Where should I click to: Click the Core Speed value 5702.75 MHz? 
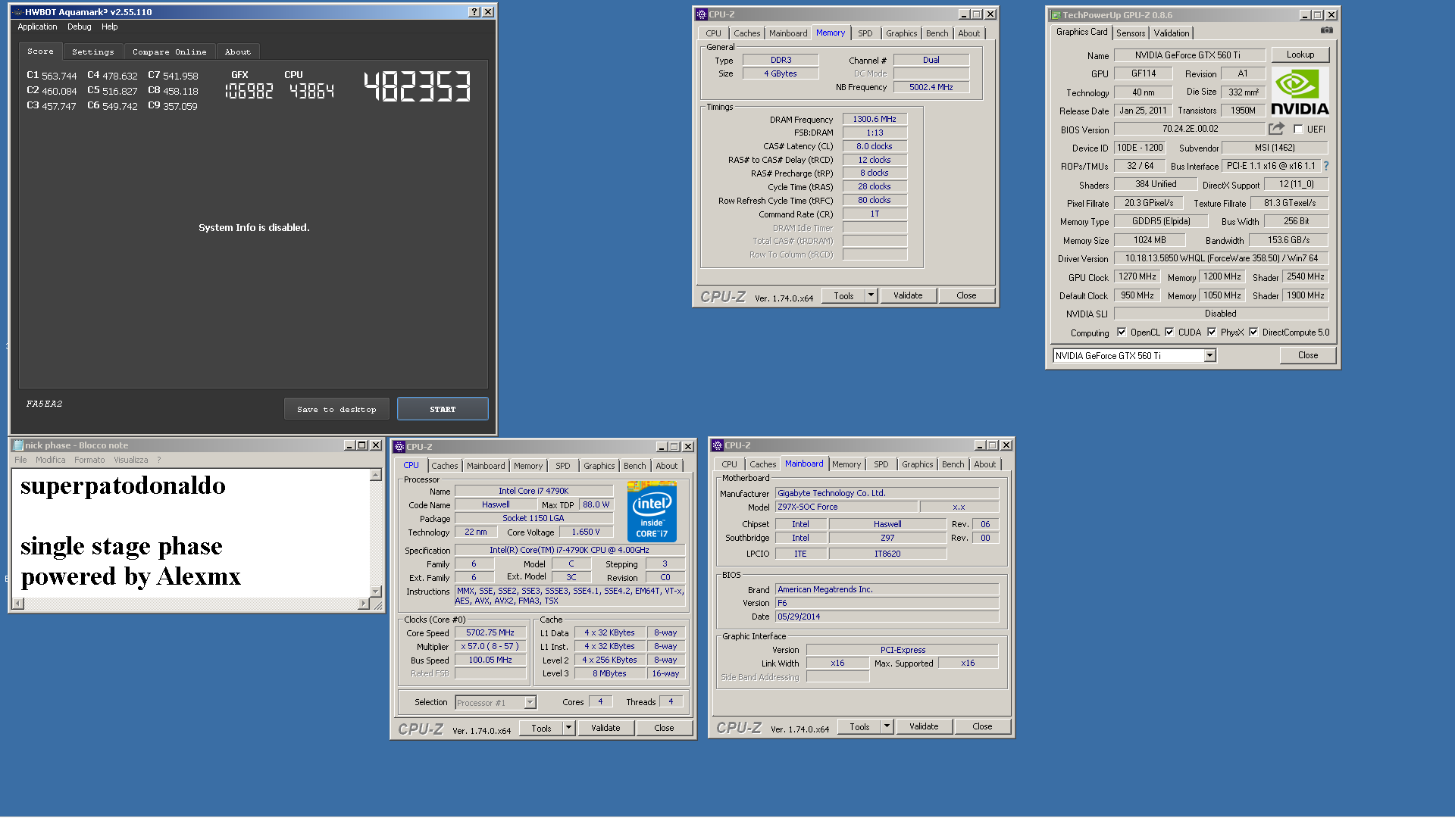(490, 632)
